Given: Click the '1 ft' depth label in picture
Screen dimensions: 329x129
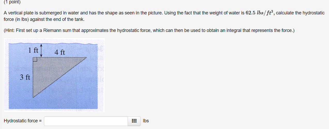Looking at the screenshot, I should pos(33,50).
